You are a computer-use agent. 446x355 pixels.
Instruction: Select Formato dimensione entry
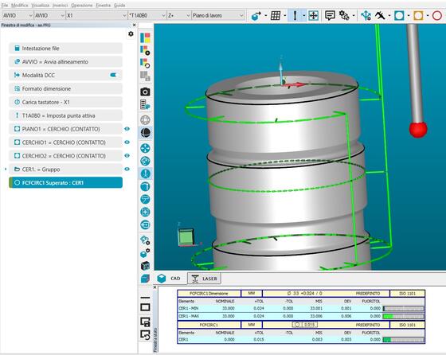tap(65, 88)
